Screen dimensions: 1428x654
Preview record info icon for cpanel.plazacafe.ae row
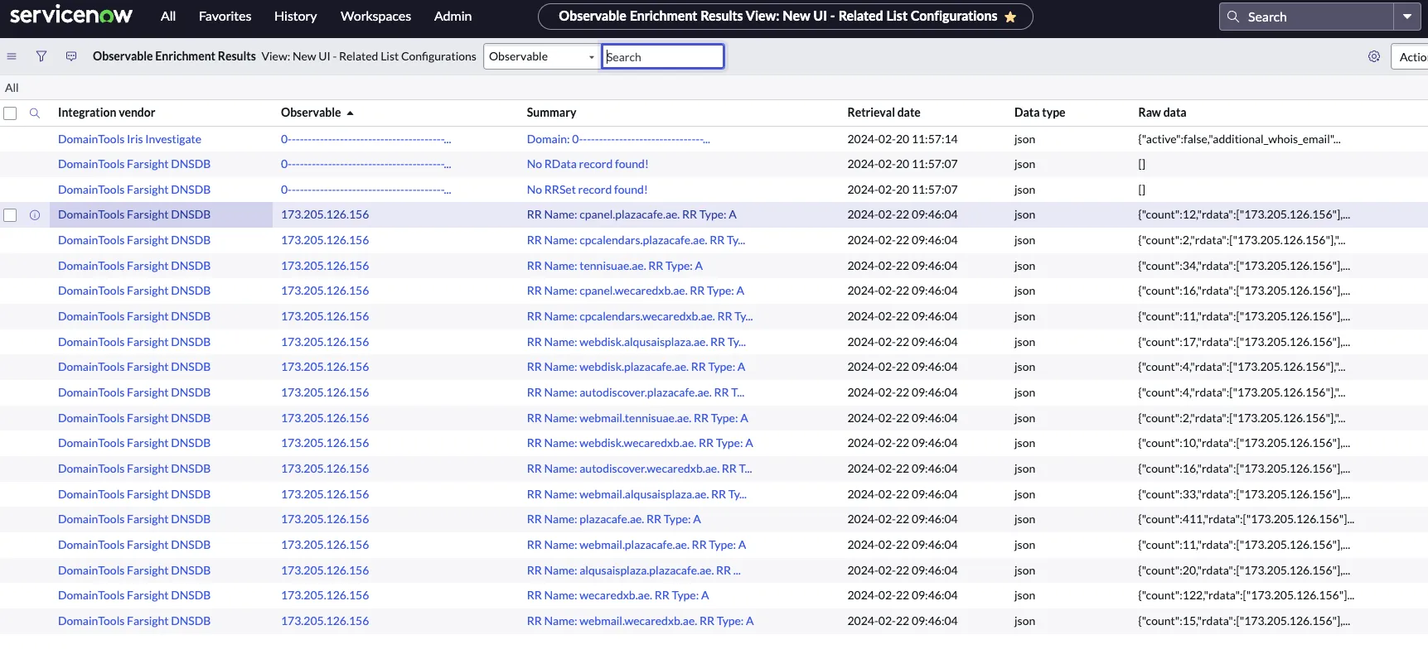tap(35, 215)
